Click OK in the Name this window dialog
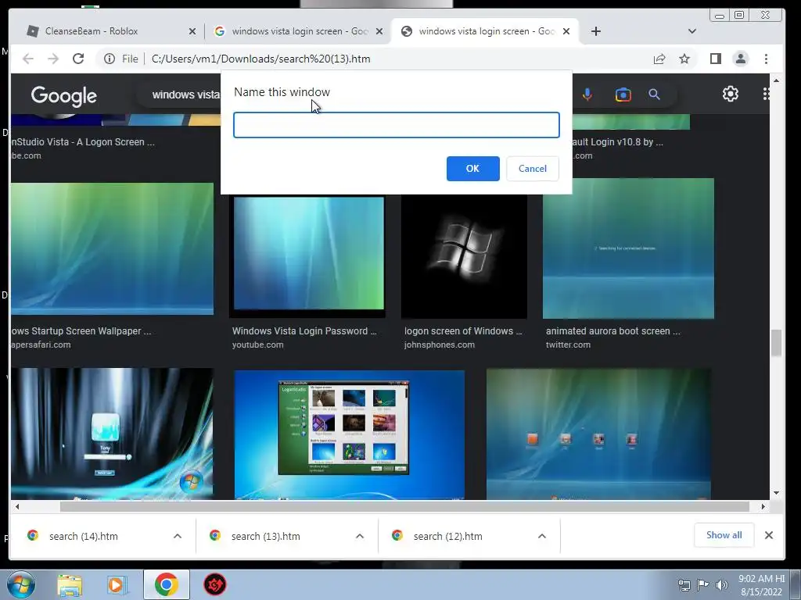 point(472,169)
